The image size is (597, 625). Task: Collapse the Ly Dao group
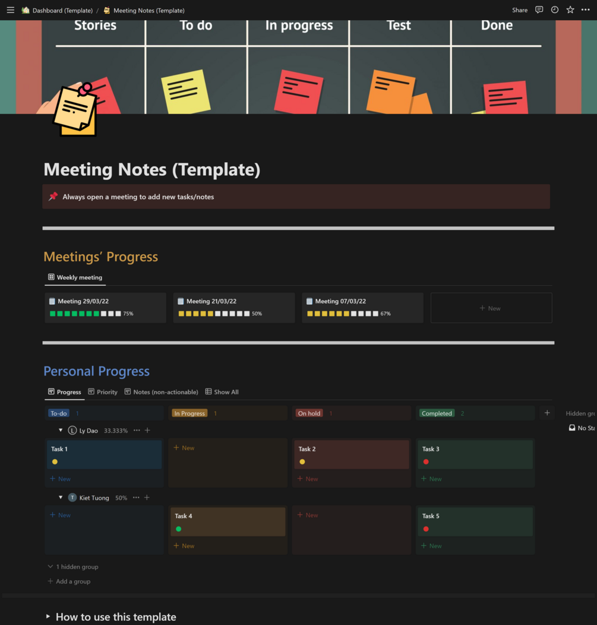pos(60,430)
